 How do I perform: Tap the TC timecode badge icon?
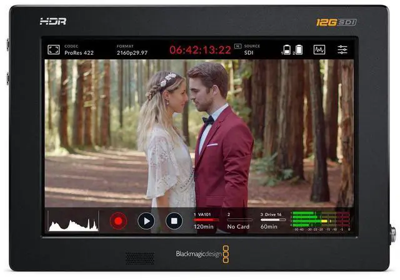tap(237, 46)
